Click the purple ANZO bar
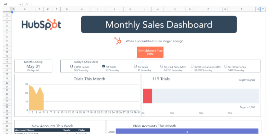The height and width of the screenshot is (136, 268). tap(187, 131)
